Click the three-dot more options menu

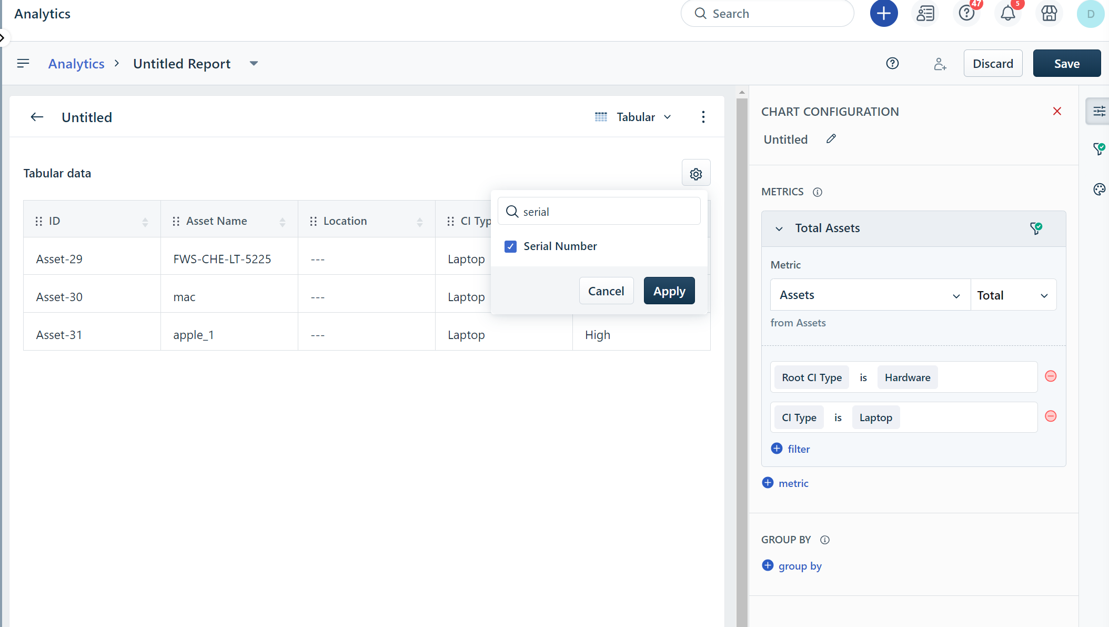point(703,117)
